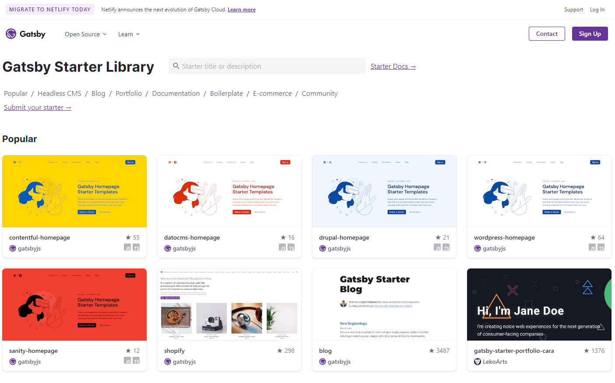Click the wordpress-homepage title text

coord(504,237)
